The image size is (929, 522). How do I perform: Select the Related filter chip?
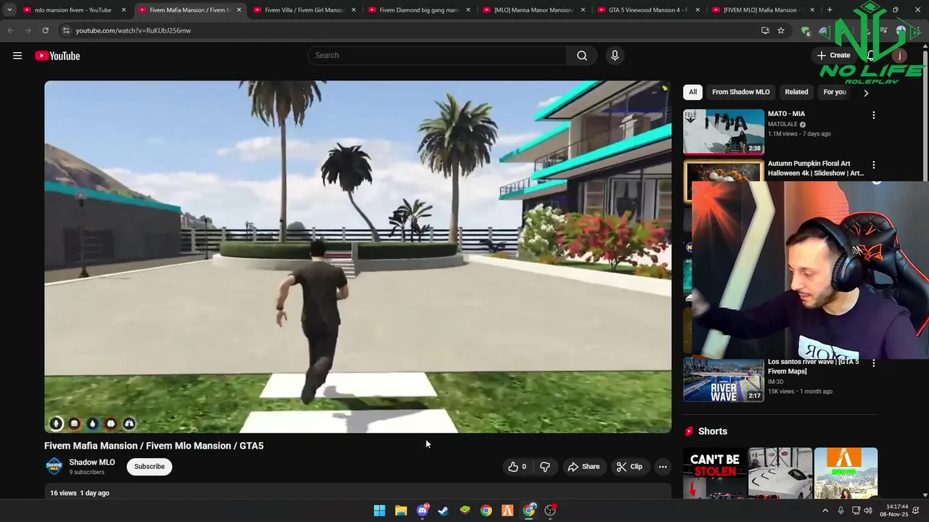tap(796, 92)
